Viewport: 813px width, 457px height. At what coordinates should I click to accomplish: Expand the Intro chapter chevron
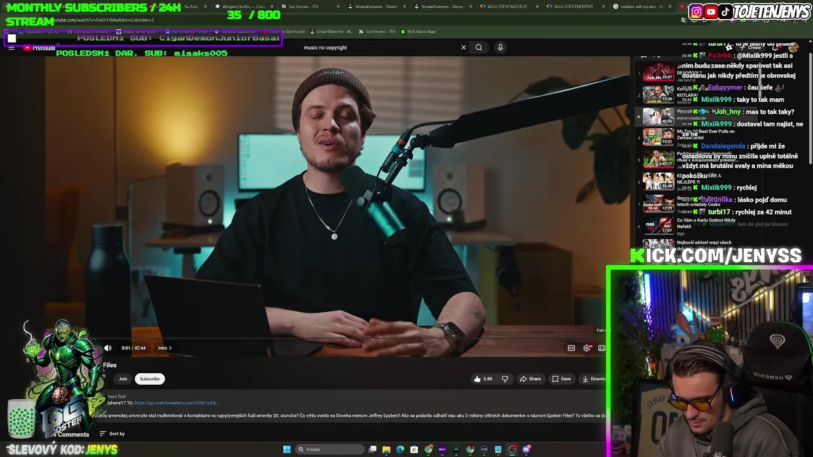(170, 348)
